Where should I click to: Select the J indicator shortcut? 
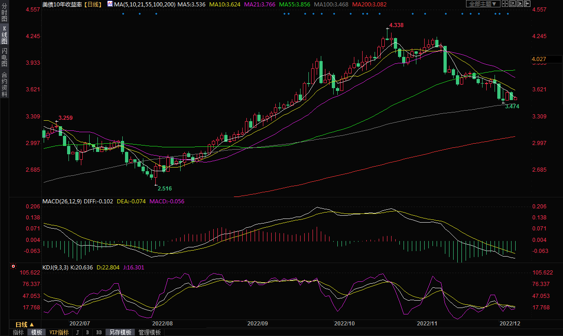77,332
